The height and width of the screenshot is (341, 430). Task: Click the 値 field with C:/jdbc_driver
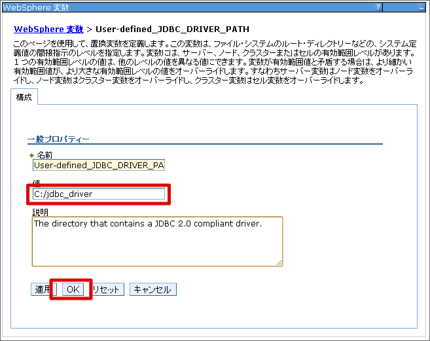pos(99,194)
